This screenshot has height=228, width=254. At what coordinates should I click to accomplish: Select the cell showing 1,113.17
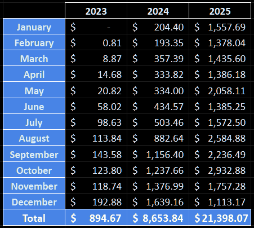point(220,201)
